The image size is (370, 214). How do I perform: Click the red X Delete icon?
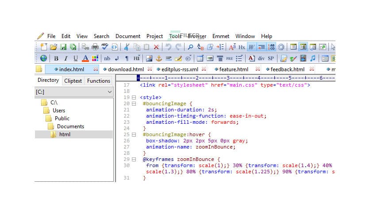[156, 47]
